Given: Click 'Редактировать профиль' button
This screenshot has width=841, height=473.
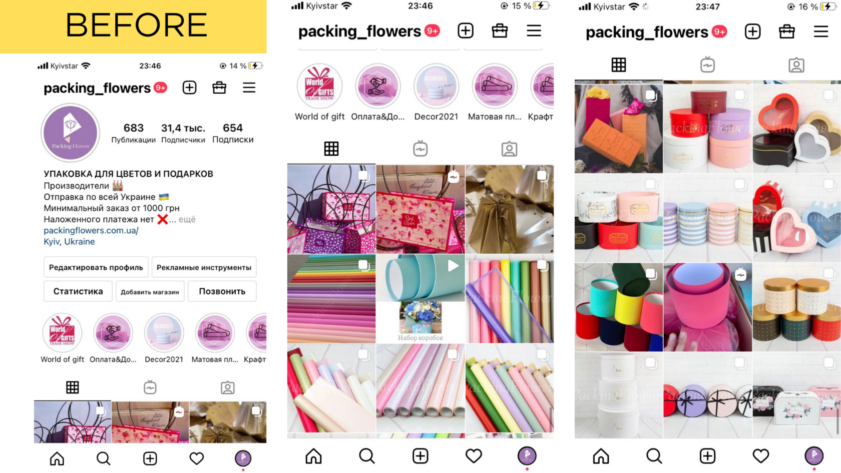Looking at the screenshot, I should [96, 267].
